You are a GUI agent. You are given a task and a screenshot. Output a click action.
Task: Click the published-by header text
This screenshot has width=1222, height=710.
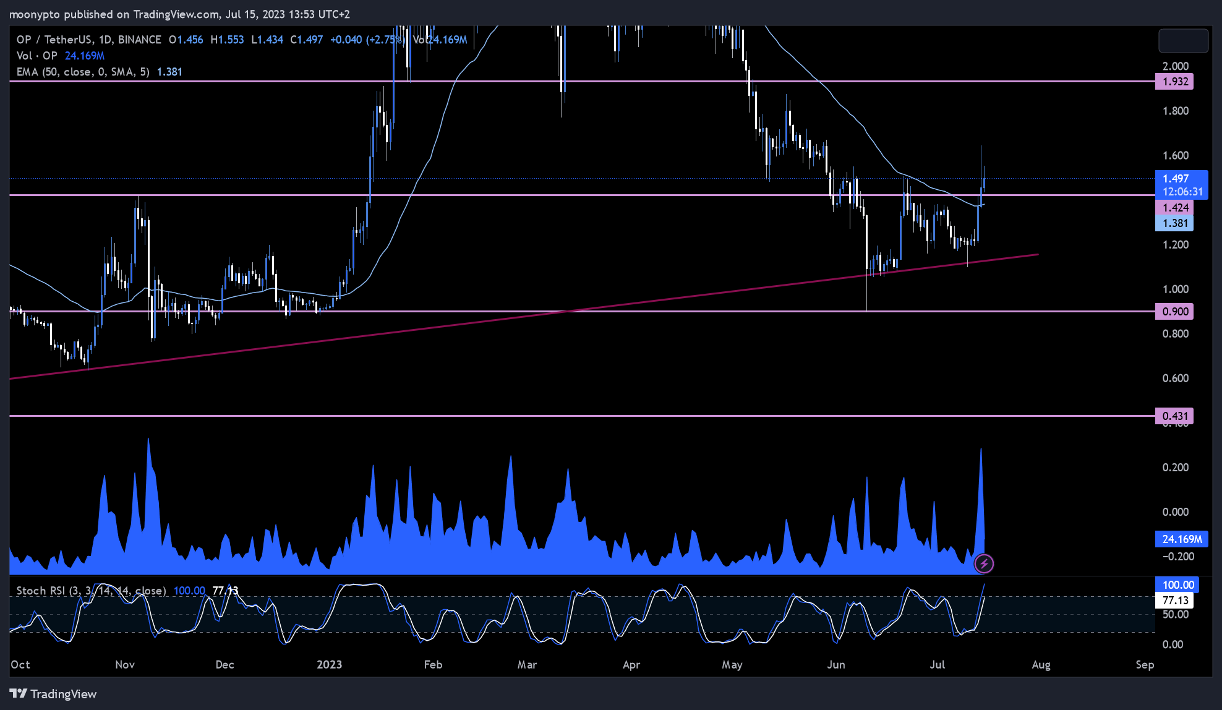point(180,14)
